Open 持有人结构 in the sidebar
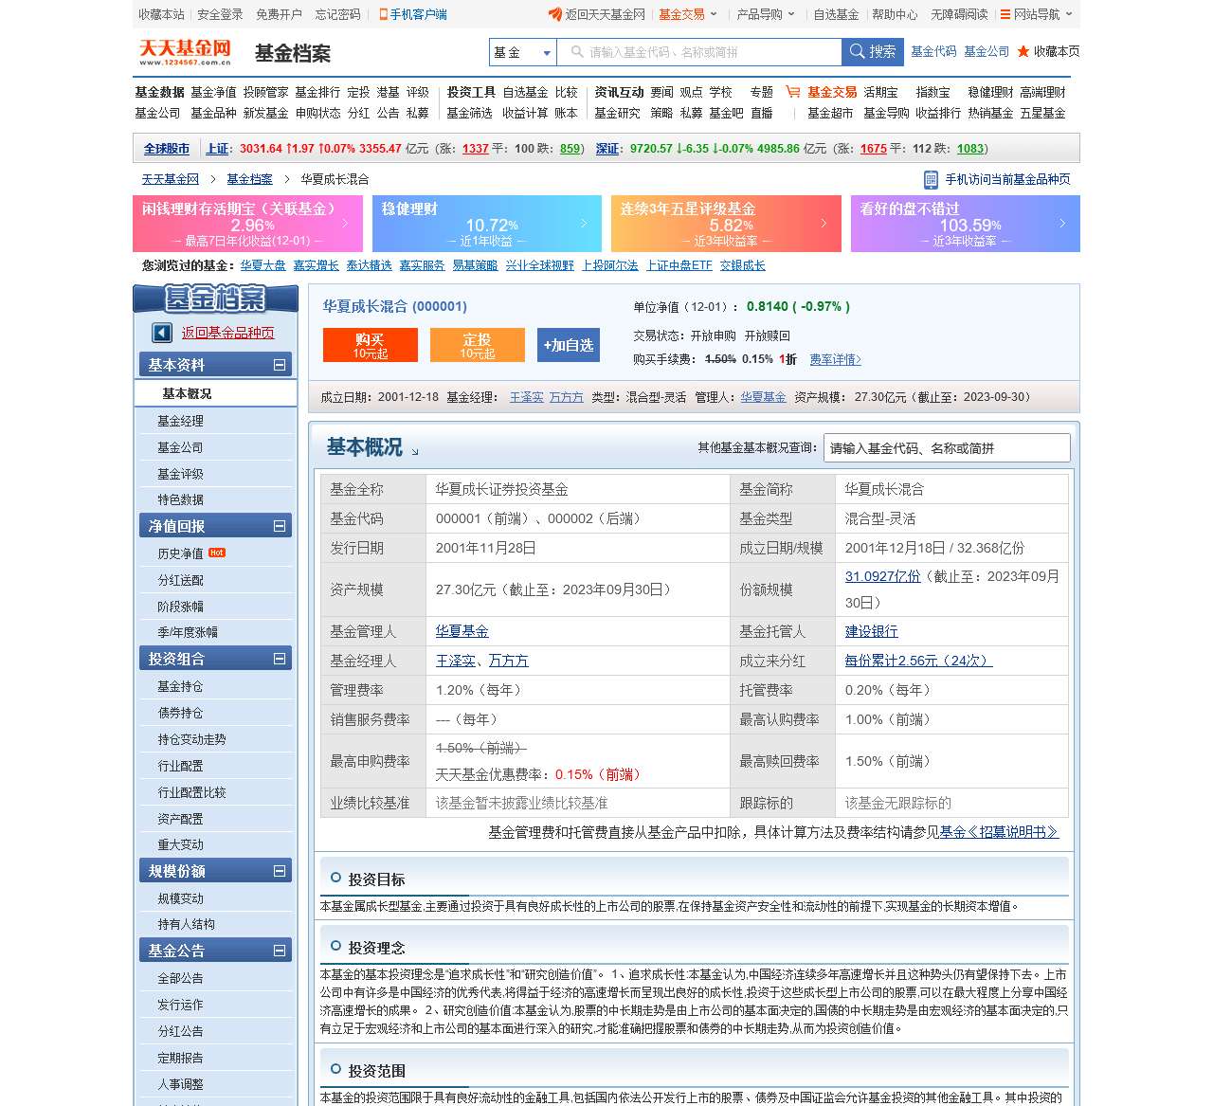 click(186, 924)
